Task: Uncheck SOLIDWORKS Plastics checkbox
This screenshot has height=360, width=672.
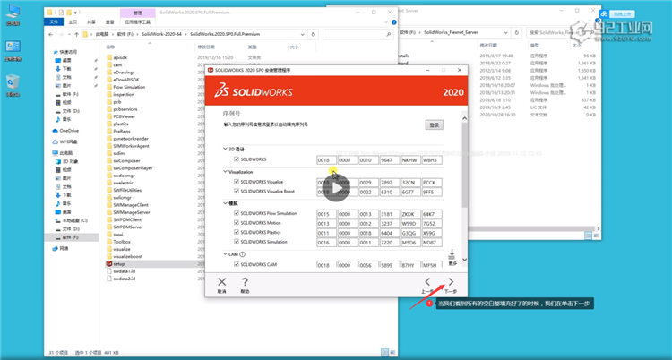Action: point(237,232)
